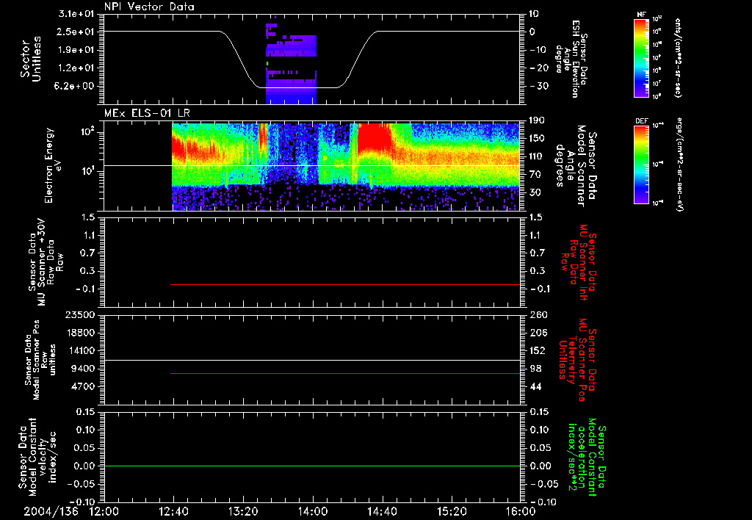The image size is (752, 520).
Task: Click the DEF color scale bar
Action: tap(642, 165)
